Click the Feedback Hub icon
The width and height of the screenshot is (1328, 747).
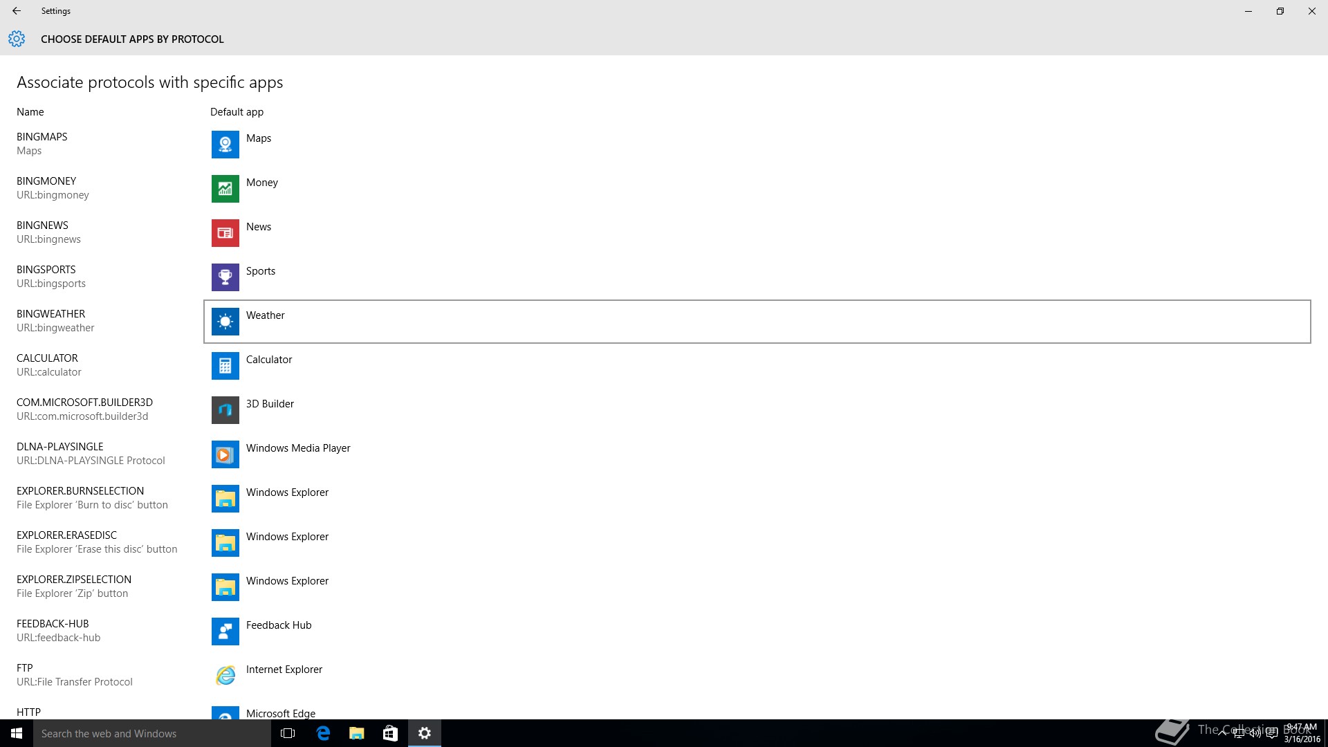pos(225,631)
